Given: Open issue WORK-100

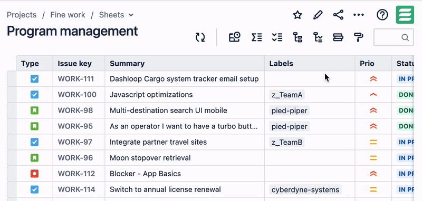Looking at the screenshot, I should (77, 95).
